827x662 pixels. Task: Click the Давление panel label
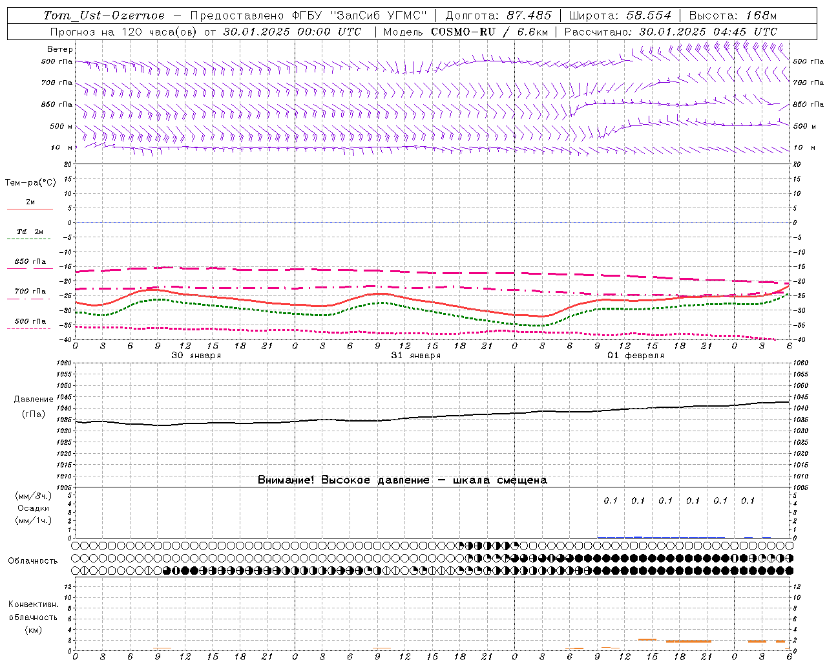pos(34,400)
